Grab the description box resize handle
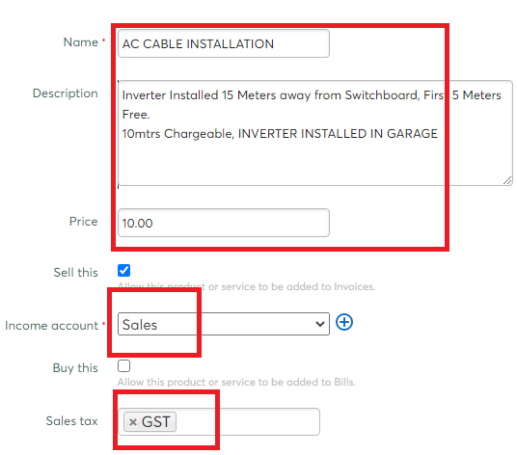 (x=507, y=180)
